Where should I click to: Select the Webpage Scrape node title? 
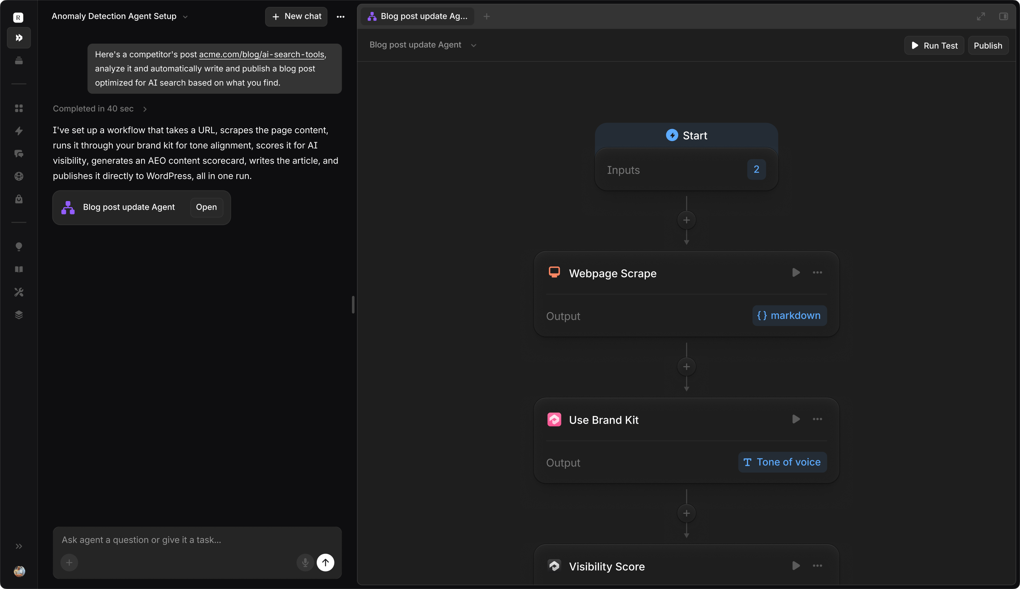click(x=613, y=273)
